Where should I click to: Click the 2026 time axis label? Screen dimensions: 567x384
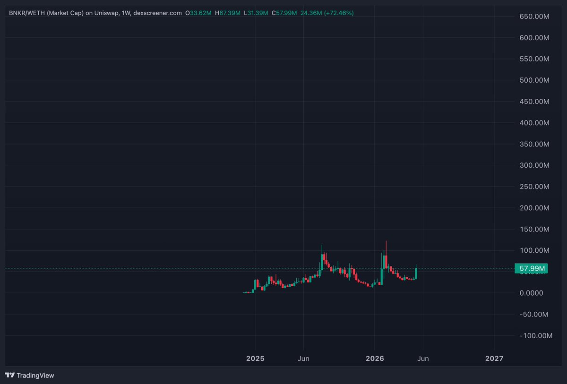point(374,358)
